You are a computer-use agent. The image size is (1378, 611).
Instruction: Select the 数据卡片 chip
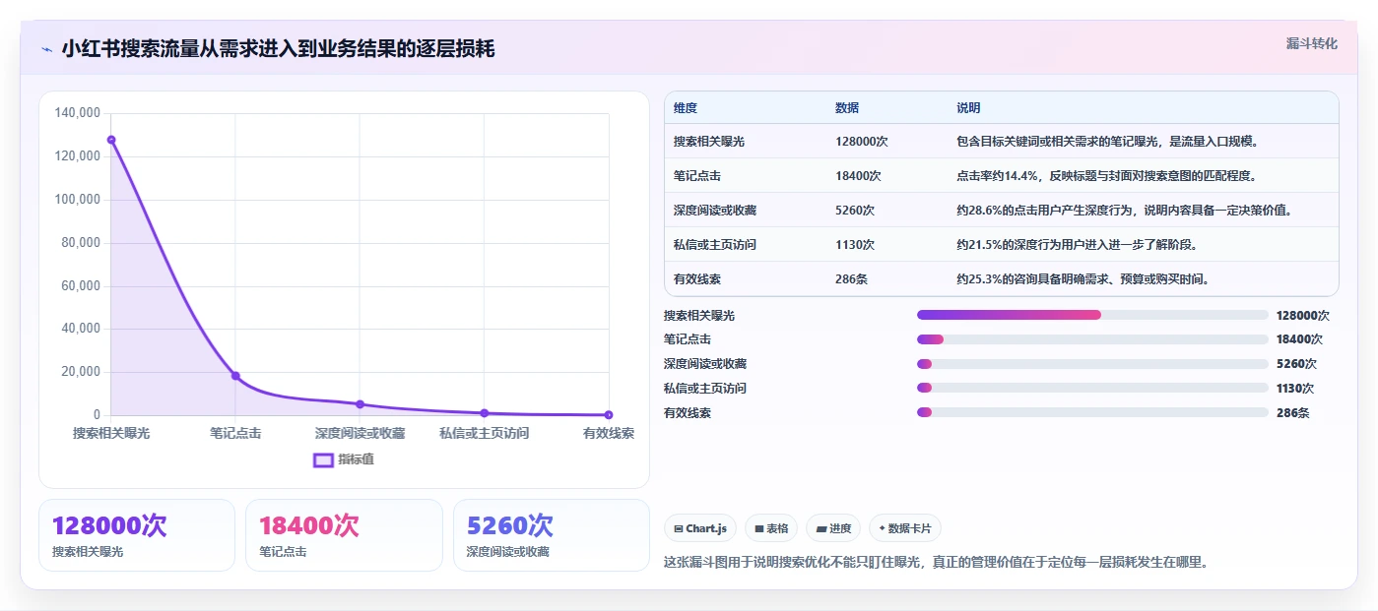click(x=904, y=528)
